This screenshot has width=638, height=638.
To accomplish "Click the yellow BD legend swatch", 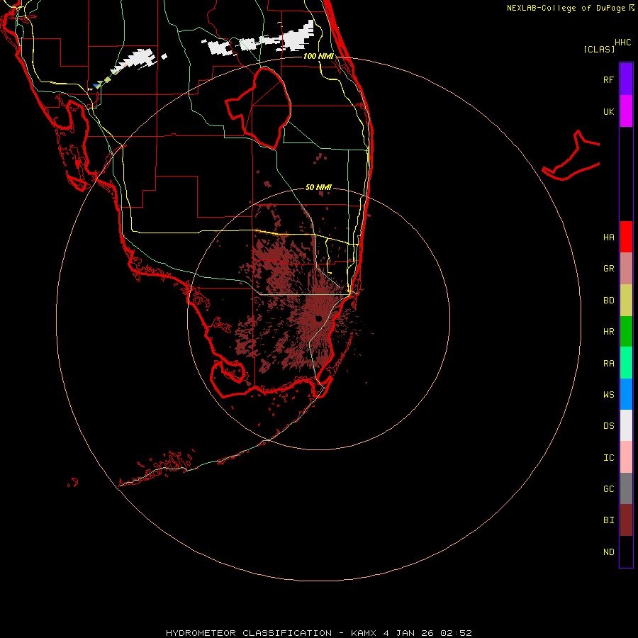I will tap(626, 300).
